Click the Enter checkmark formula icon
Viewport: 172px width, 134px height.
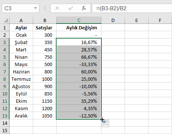pos(71,8)
